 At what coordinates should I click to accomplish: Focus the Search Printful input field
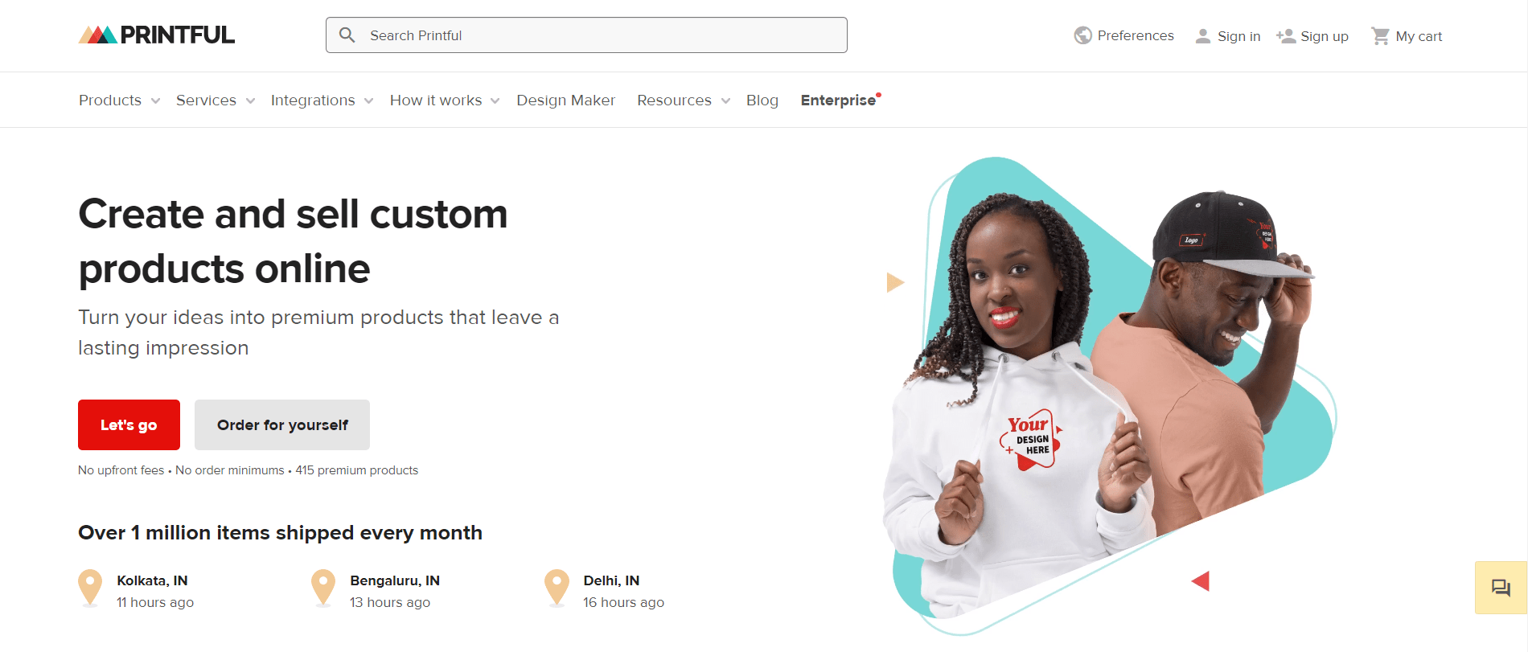coord(586,35)
